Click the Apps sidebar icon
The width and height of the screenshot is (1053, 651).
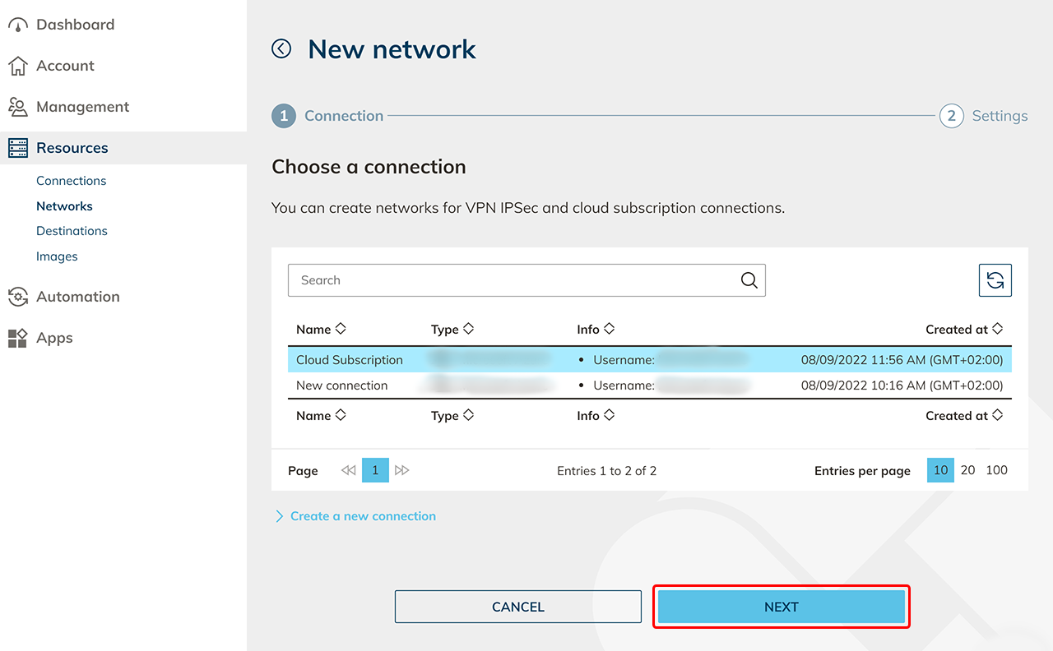tap(17, 338)
